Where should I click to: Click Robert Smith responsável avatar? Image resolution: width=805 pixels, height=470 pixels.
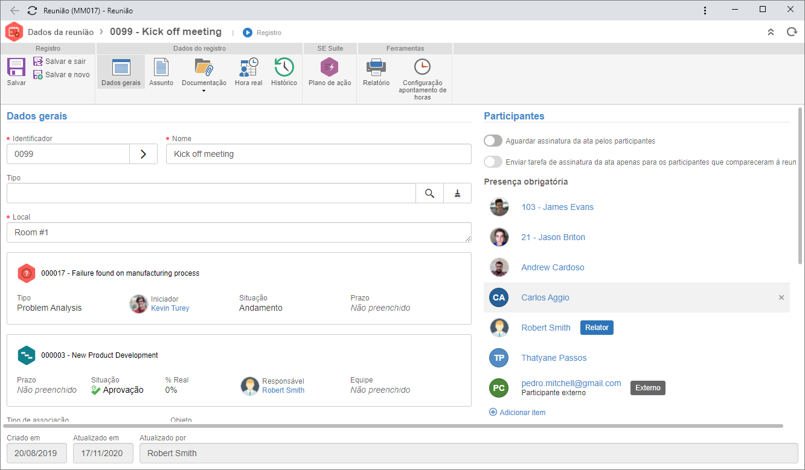[x=250, y=386]
